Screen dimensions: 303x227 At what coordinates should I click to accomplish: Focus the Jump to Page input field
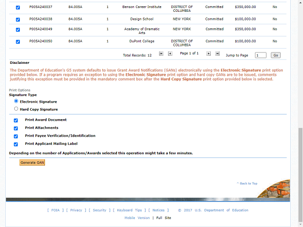tap(260, 55)
